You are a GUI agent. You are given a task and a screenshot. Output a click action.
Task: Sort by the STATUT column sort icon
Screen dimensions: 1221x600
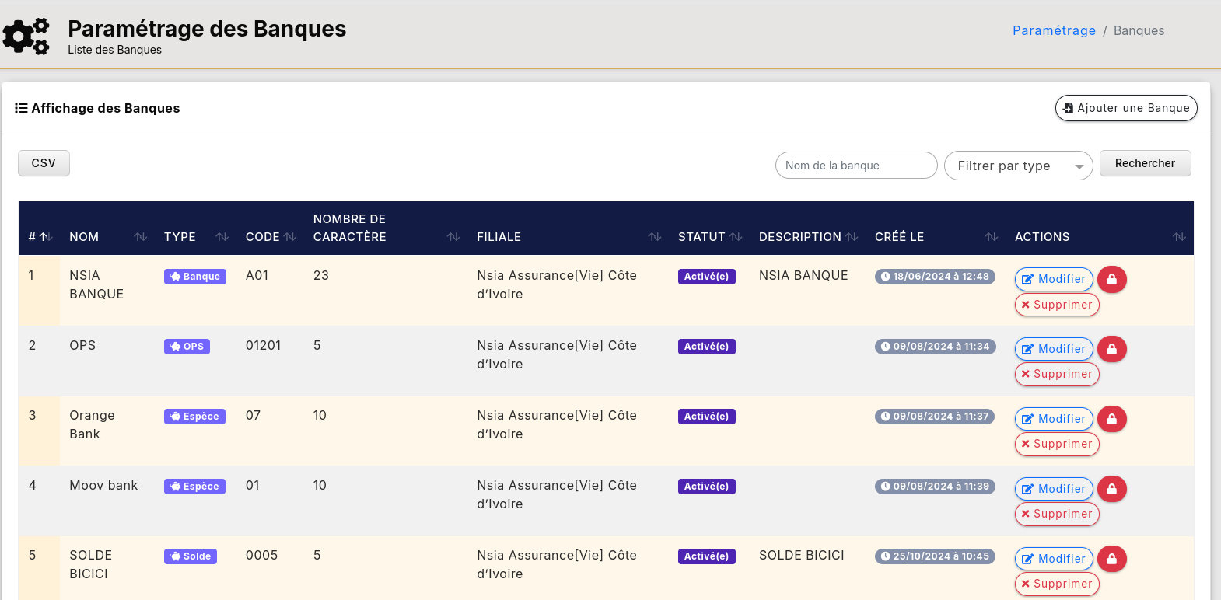point(736,237)
